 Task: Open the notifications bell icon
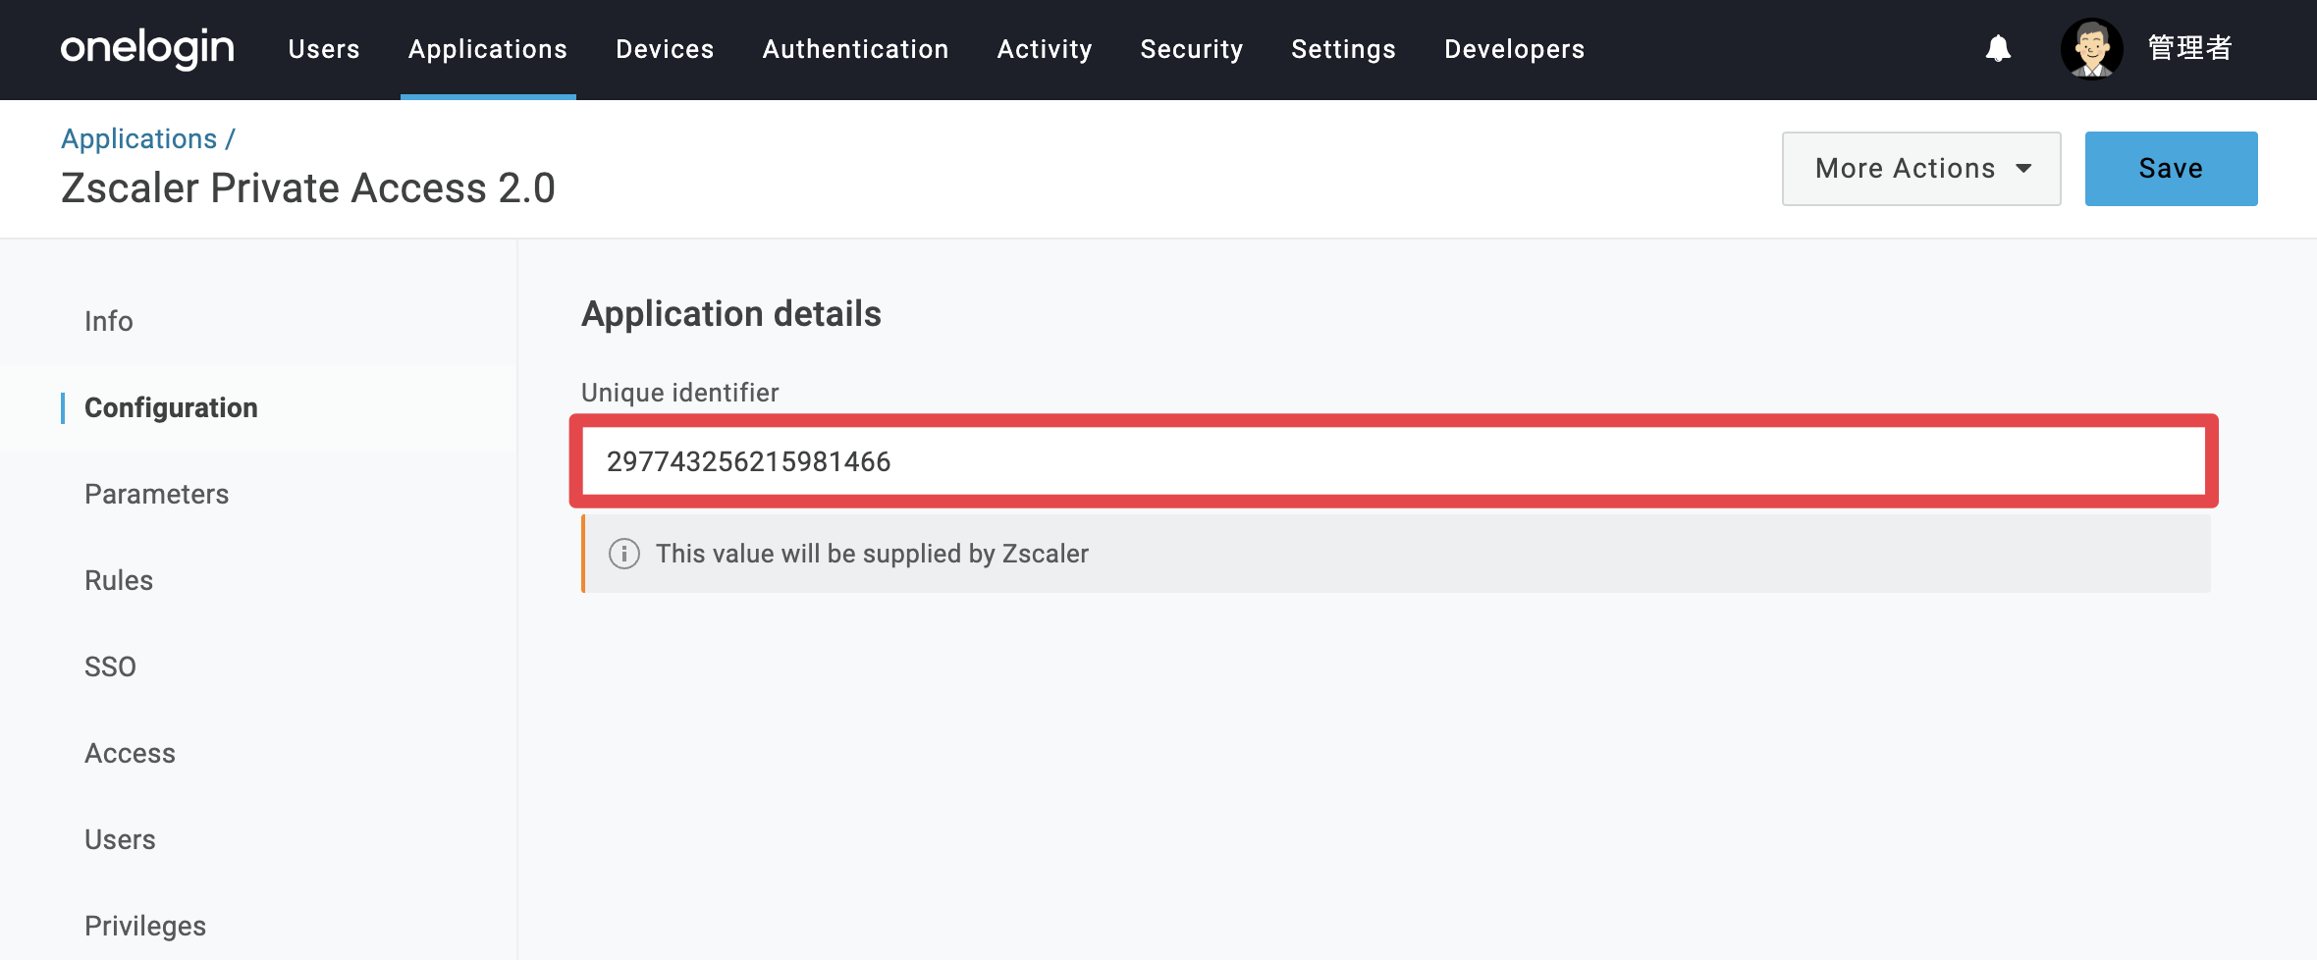tap(1998, 49)
